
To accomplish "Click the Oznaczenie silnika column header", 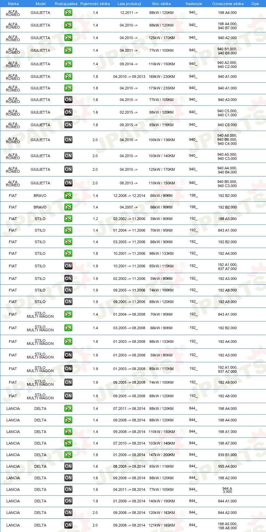I will (x=228, y=4).
